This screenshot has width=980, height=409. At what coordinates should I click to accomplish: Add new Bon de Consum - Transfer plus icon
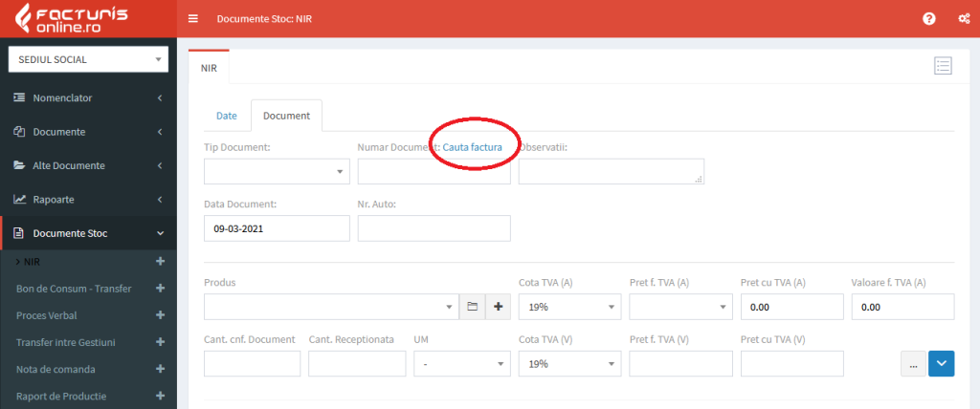tap(160, 289)
